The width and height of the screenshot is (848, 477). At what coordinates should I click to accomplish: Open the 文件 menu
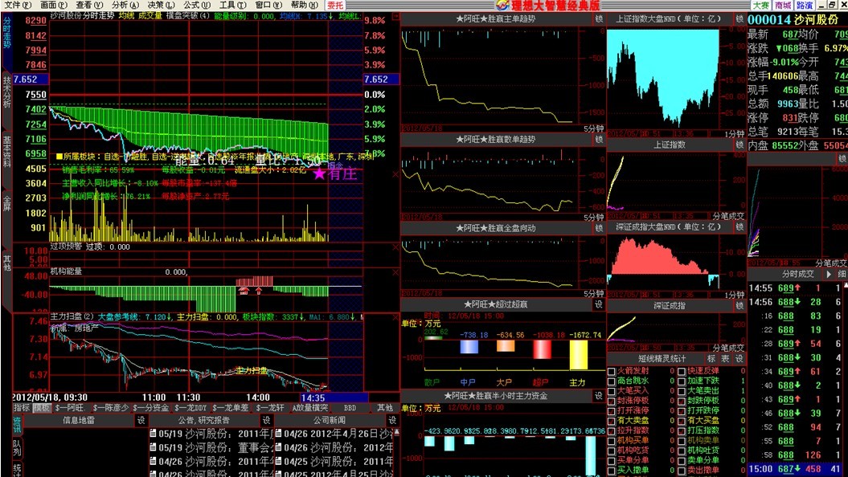(x=18, y=5)
